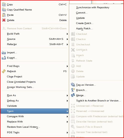Select Create Patch... entry

pyautogui.click(x=85, y=23)
